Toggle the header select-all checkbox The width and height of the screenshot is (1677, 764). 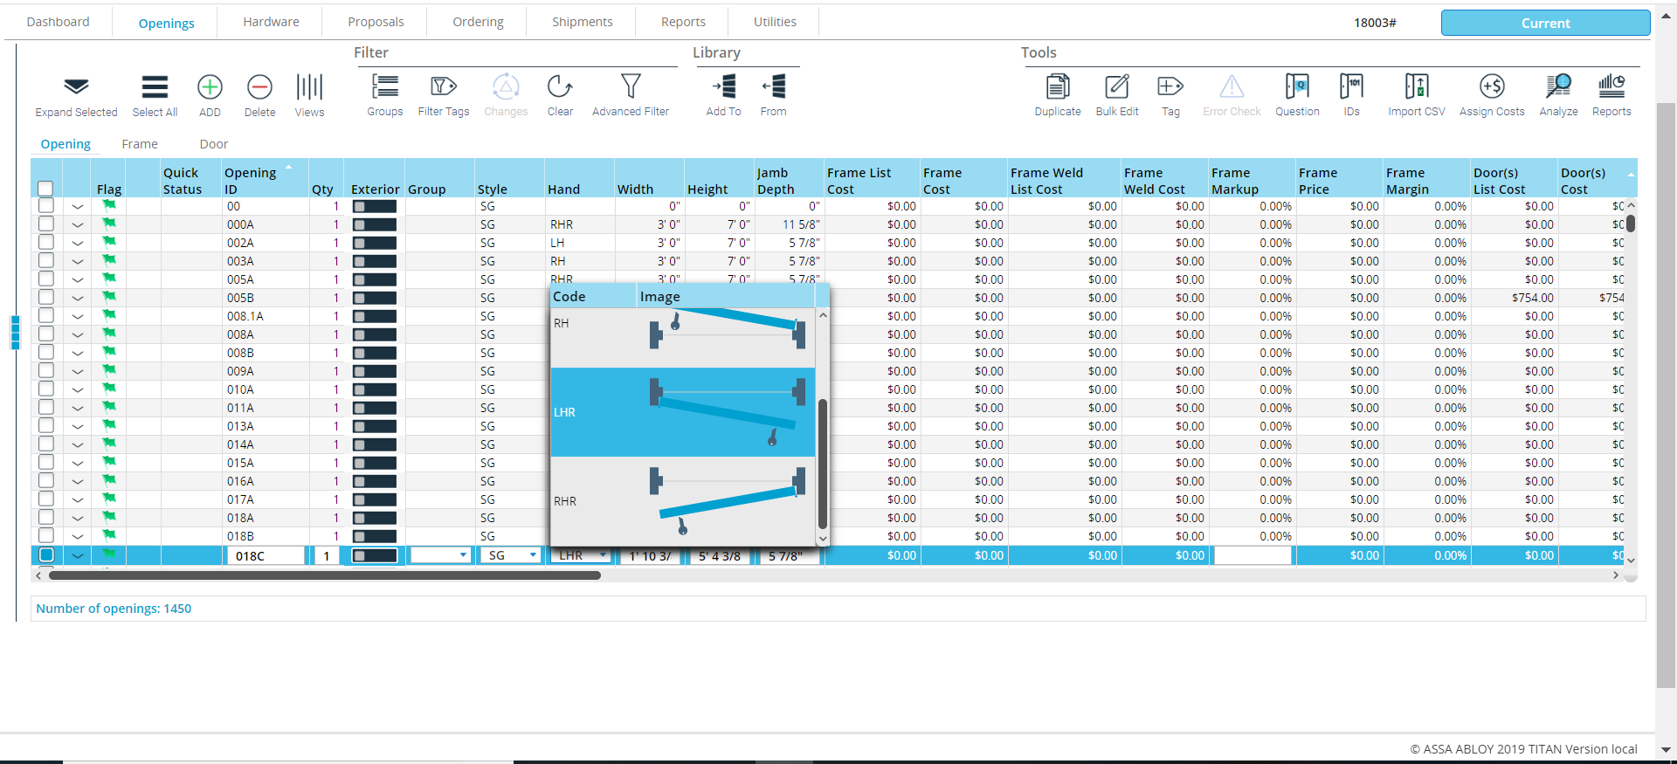pos(45,189)
